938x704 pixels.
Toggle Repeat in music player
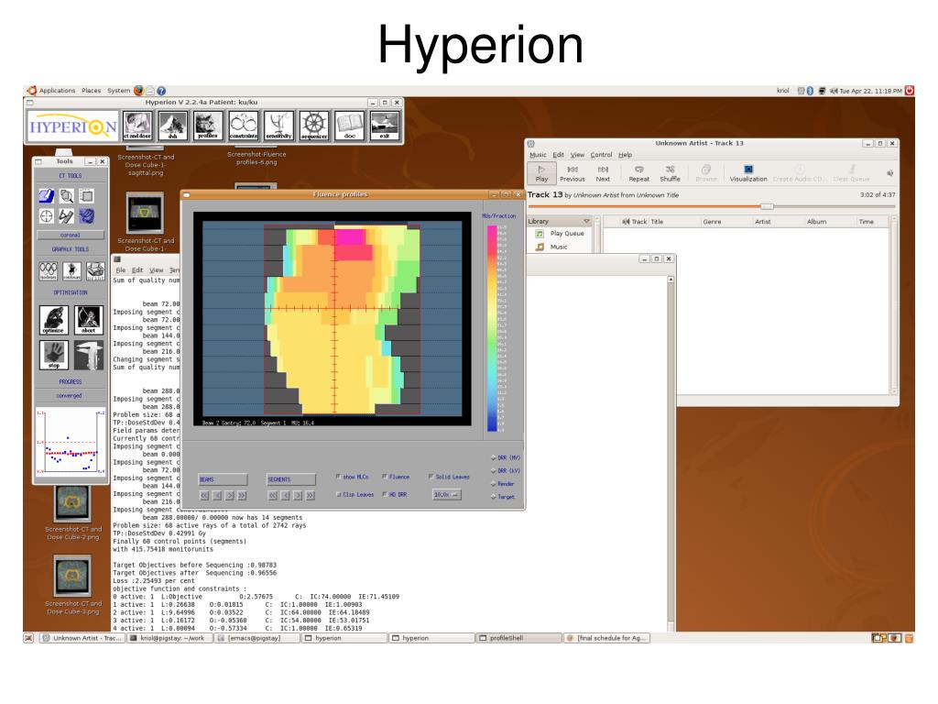(638, 173)
